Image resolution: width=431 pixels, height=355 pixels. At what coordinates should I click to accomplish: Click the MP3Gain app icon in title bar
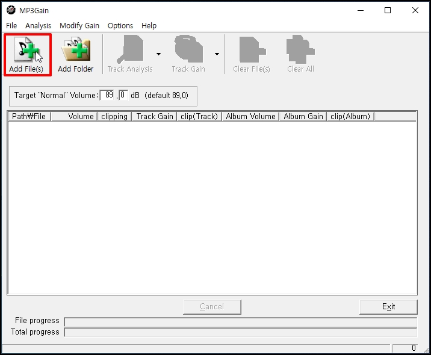tap(11, 10)
